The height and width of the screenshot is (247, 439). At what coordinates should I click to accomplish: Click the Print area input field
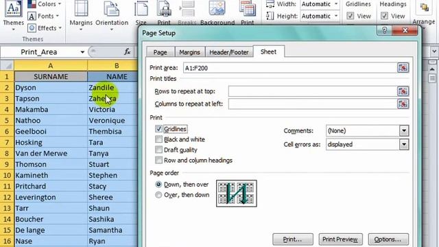click(x=289, y=68)
